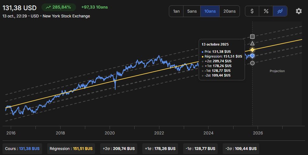Toggle the regression trend-lines mode
The image size is (308, 155).
pos(280,11)
